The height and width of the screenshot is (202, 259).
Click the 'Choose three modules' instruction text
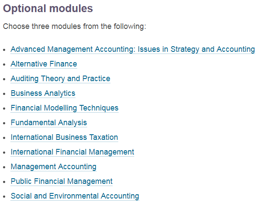(75, 26)
